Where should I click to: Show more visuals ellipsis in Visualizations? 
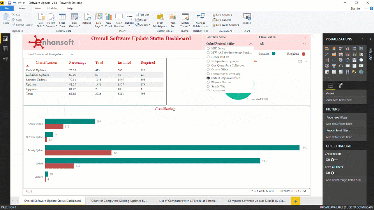[x=327, y=77]
